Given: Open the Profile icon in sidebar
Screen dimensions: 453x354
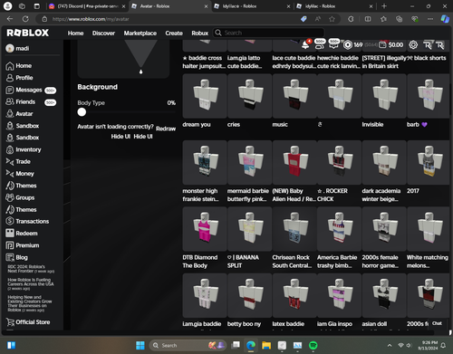Looking at the screenshot, I should 10,78.
